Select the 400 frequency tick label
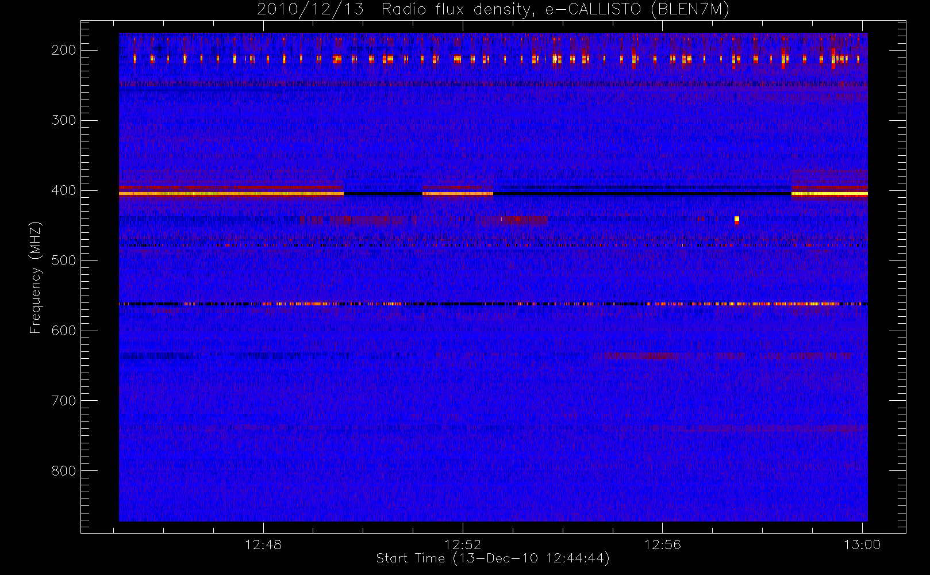930x575 pixels. pos(64,190)
